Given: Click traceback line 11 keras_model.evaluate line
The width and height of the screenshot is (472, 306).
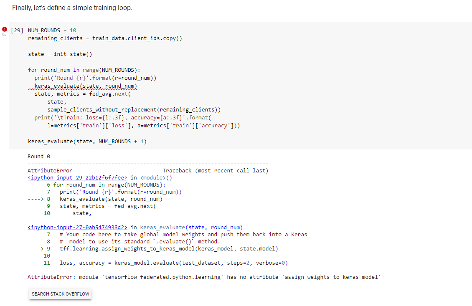Looking at the screenshot, I should coord(165,263).
